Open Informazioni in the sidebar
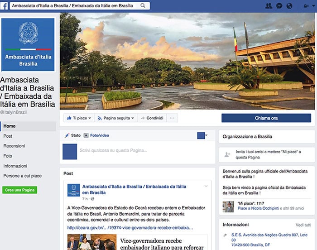Viewport: 317px width, 250px height. tap(15, 166)
